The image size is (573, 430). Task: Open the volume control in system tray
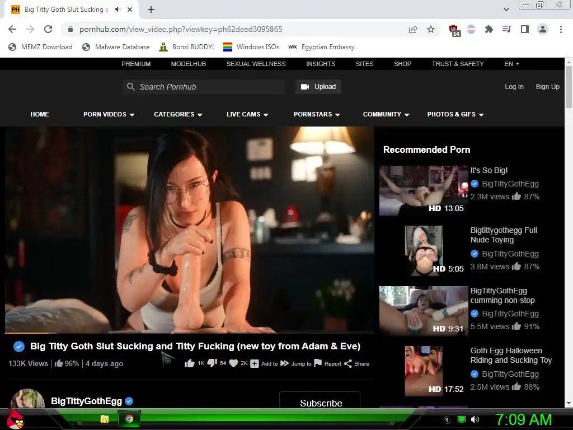click(475, 419)
